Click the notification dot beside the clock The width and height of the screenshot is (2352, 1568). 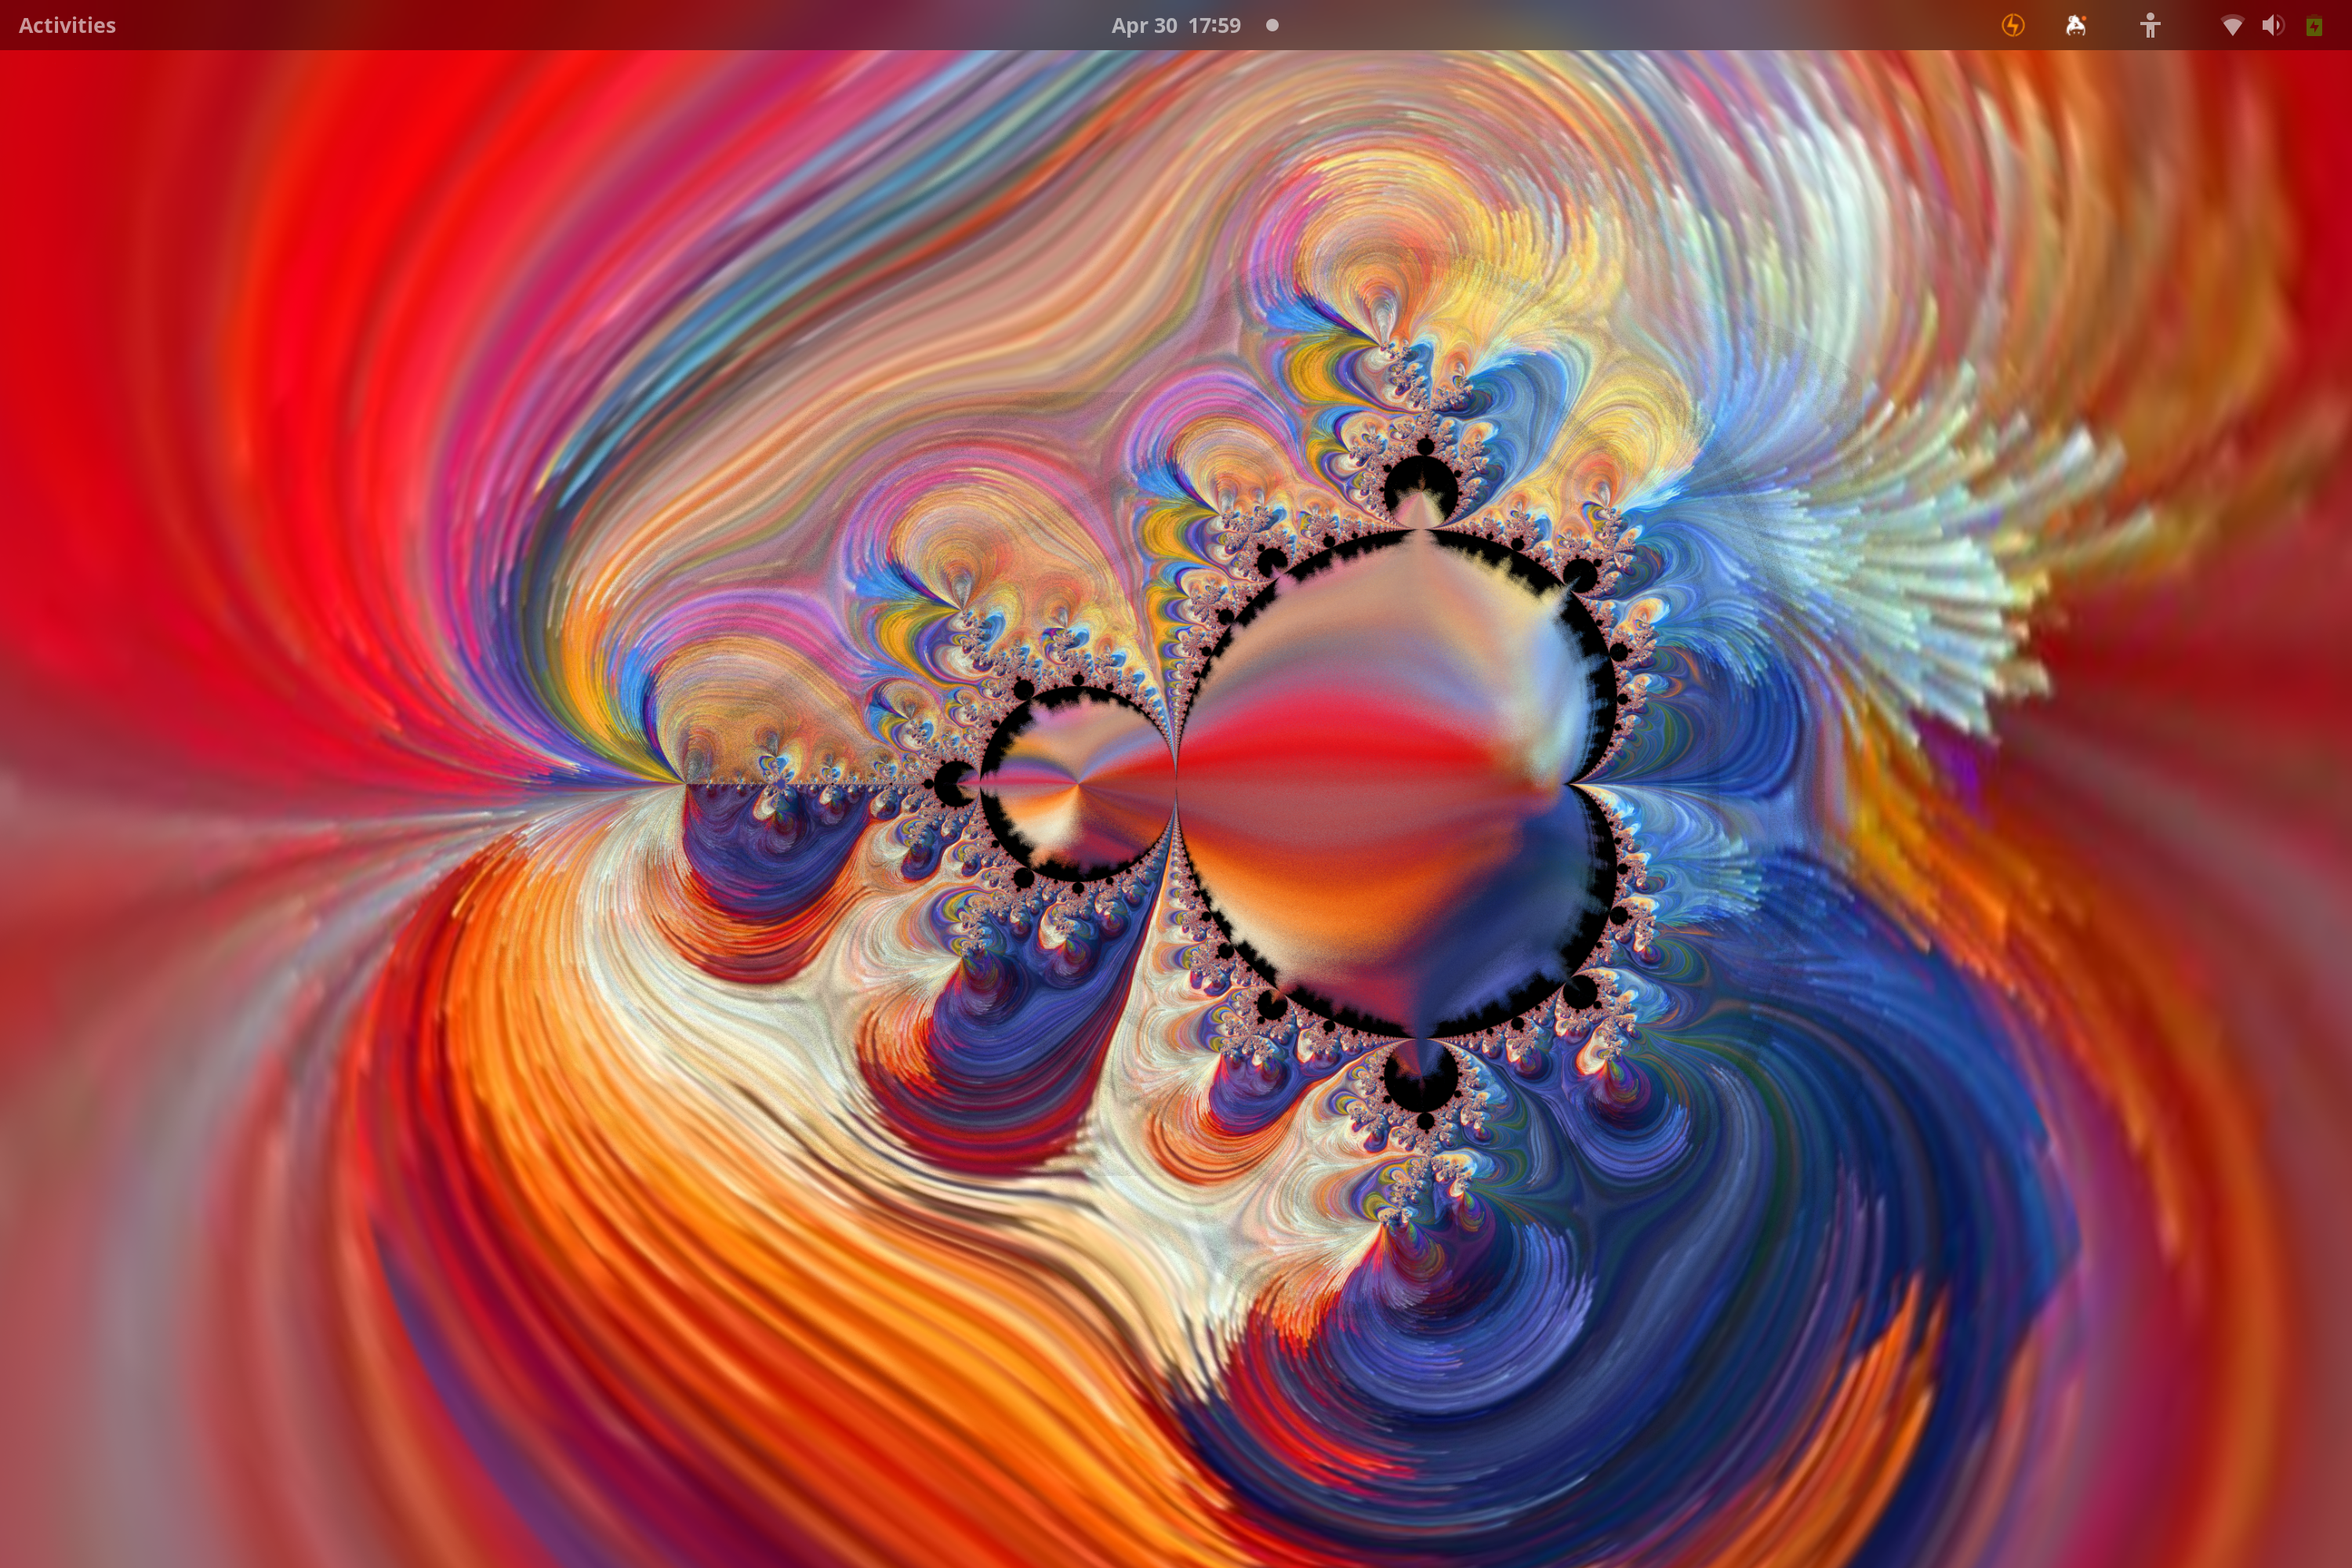(1272, 25)
